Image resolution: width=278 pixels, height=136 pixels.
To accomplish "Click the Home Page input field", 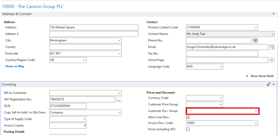I will (227, 60).
